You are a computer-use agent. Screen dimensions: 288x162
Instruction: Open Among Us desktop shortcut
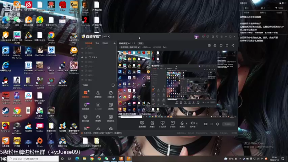pos(5,127)
